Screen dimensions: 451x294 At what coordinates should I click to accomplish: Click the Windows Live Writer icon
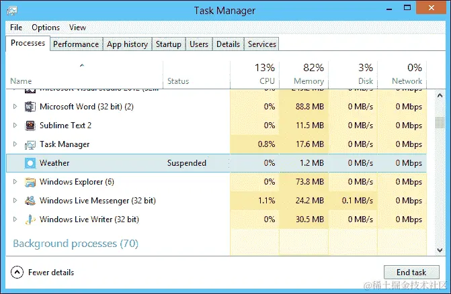30,219
